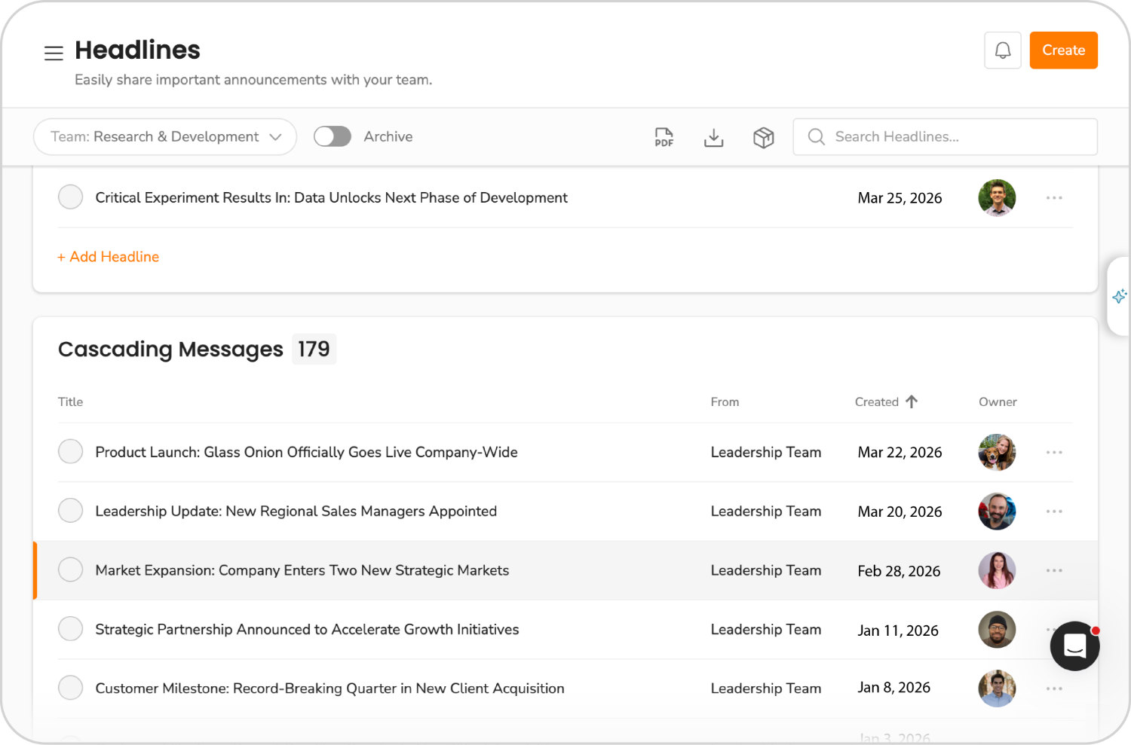Click the download icon in the toolbar
The width and height of the screenshot is (1131, 745).
[x=713, y=137]
